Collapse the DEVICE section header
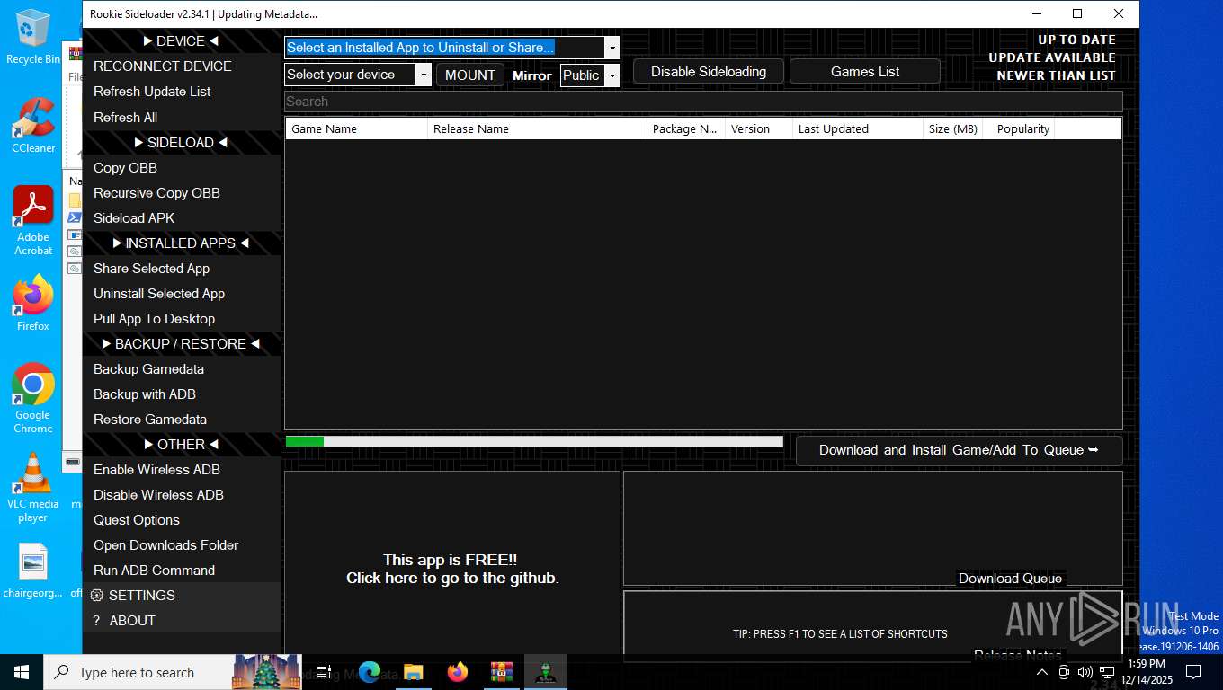Image resolution: width=1223 pixels, height=690 pixels. click(182, 41)
